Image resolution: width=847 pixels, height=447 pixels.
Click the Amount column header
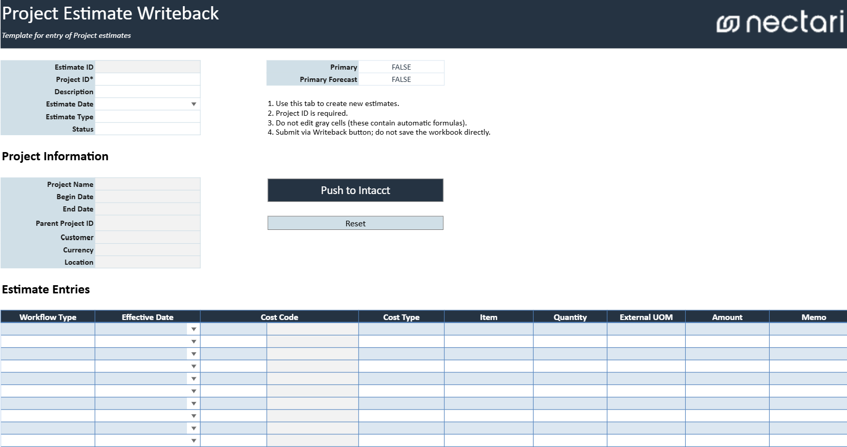[727, 317]
